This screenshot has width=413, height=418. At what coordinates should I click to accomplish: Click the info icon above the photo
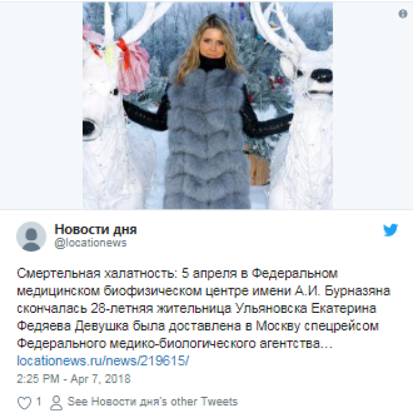[402, 14]
